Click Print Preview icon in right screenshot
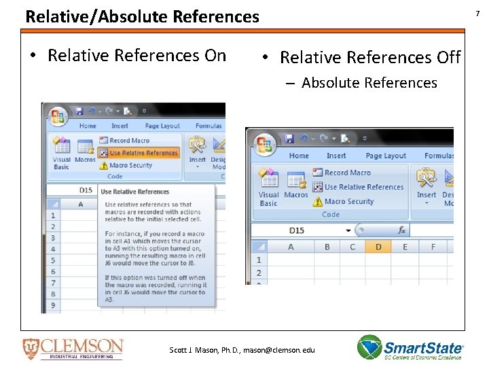 tap(345, 138)
